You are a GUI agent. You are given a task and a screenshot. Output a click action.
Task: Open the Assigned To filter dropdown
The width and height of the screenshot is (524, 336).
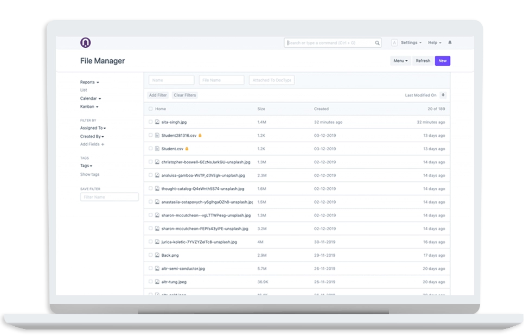tap(93, 128)
